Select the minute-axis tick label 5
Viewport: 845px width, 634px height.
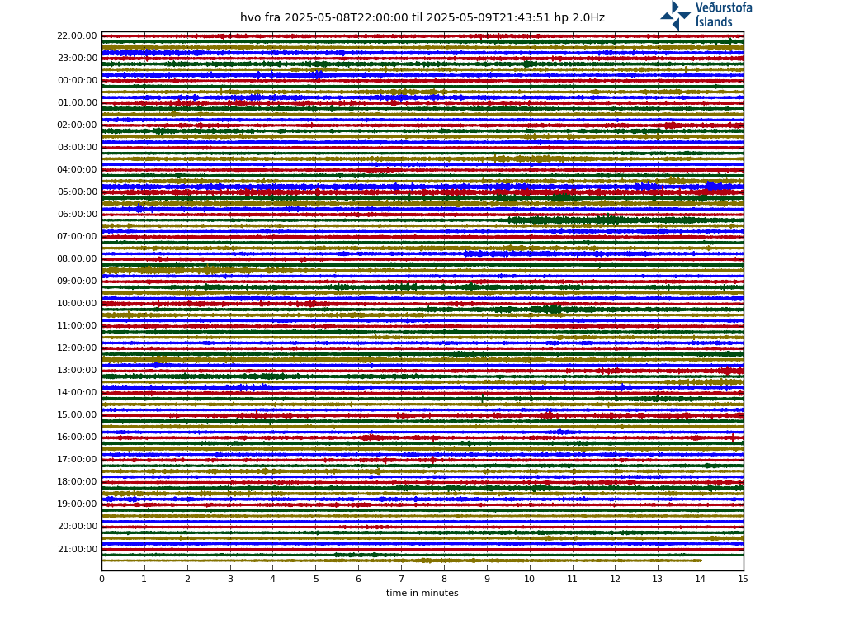(316, 579)
